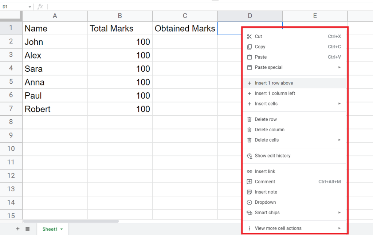
Task: Click the Ctrl+X shortcut label
Action: tap(334, 36)
